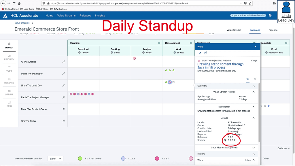Expand the Code Metrics & Approvals section
The height and width of the screenshot is (166, 295).
(x=254, y=148)
